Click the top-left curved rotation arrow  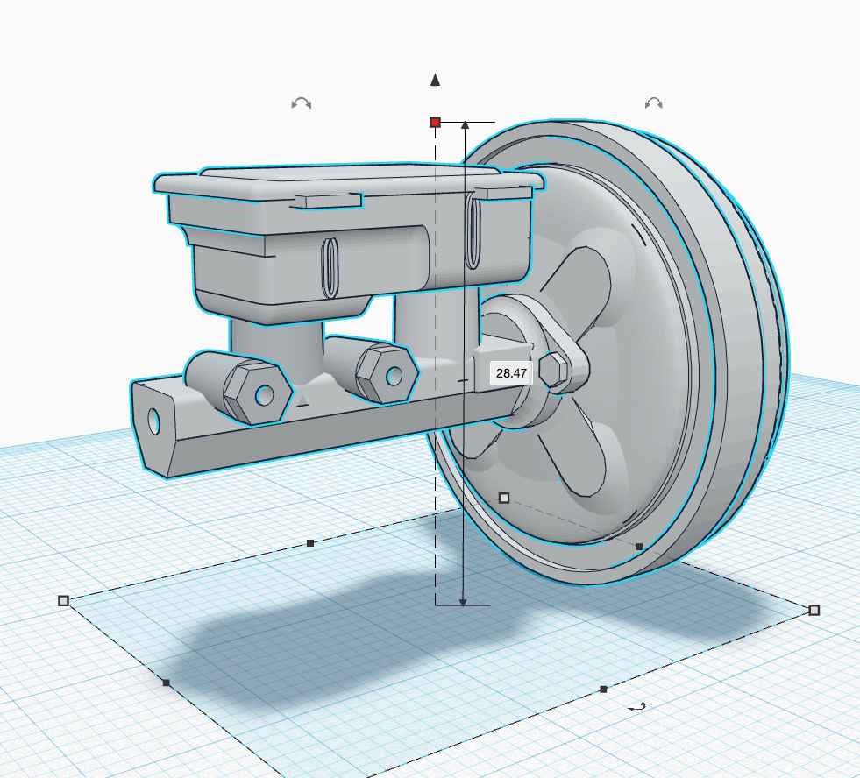[x=301, y=103]
